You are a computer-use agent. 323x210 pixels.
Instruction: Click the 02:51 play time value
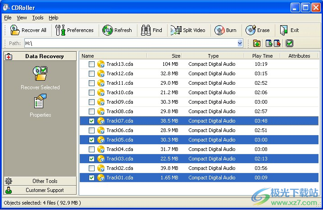pyautogui.click(x=261, y=130)
